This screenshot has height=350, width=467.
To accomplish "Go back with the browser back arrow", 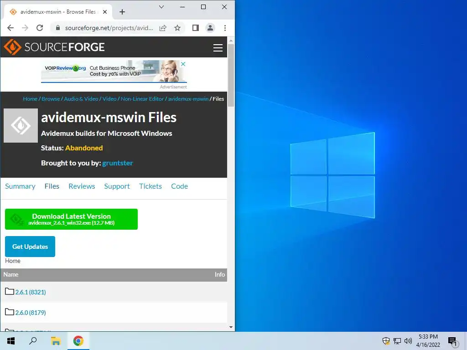I will [x=10, y=28].
